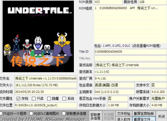Click the Html手册 field showing 否
This screenshot has height=121, width=167.
[x=118, y=98]
